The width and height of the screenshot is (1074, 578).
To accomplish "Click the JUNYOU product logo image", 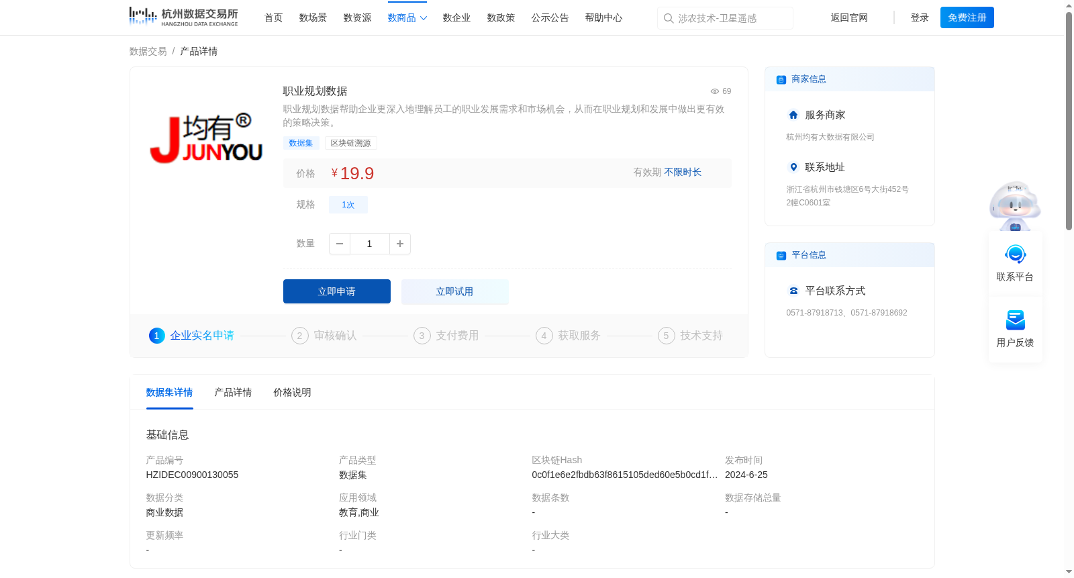I will [x=207, y=138].
